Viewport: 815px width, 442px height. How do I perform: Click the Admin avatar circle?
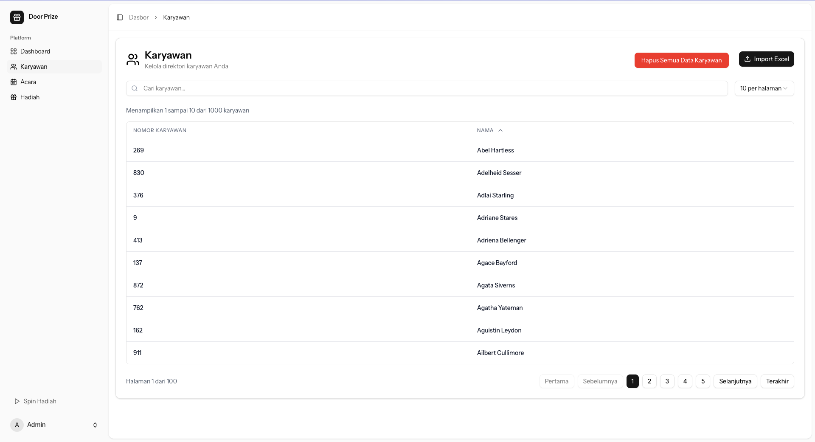(17, 425)
